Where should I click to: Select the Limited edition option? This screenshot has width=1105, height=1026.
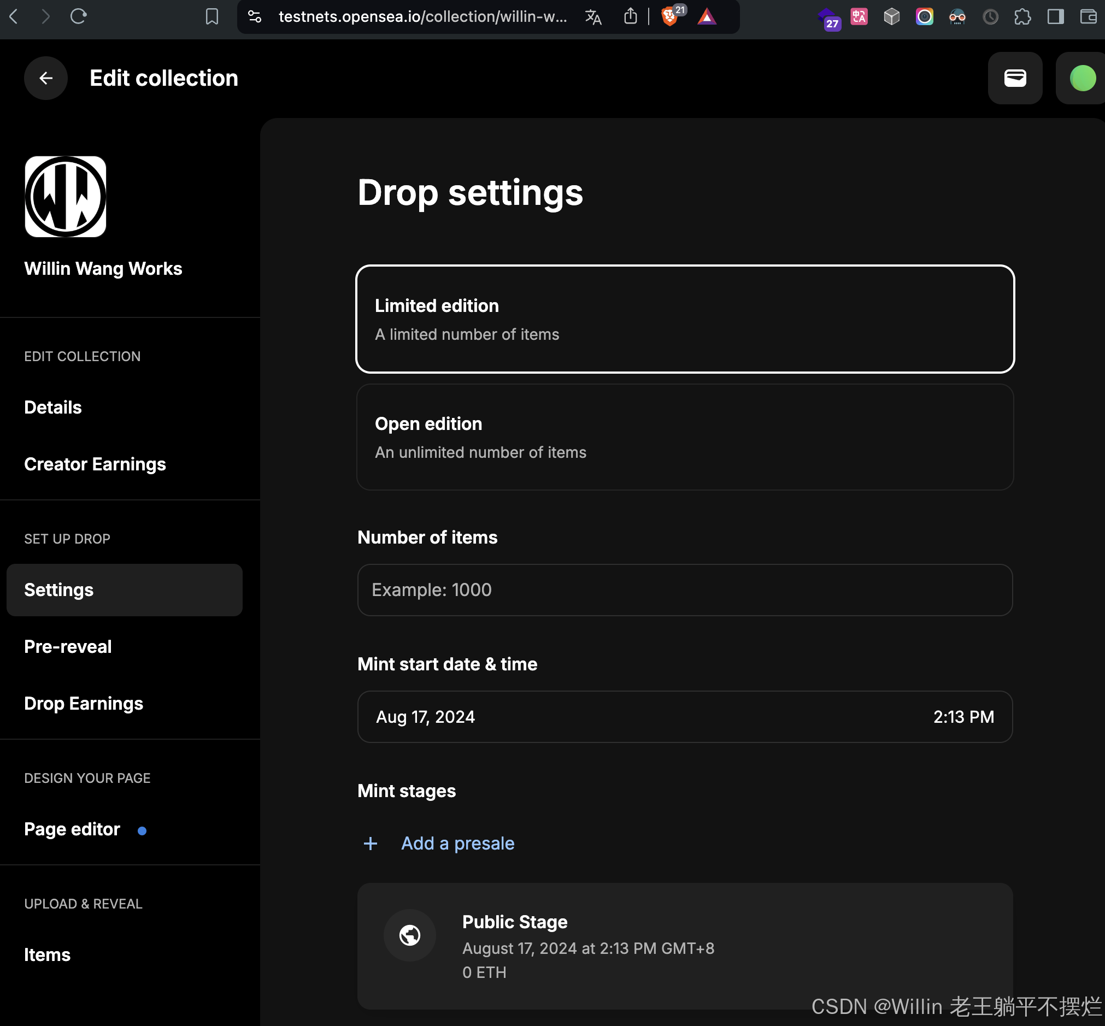[x=685, y=319]
